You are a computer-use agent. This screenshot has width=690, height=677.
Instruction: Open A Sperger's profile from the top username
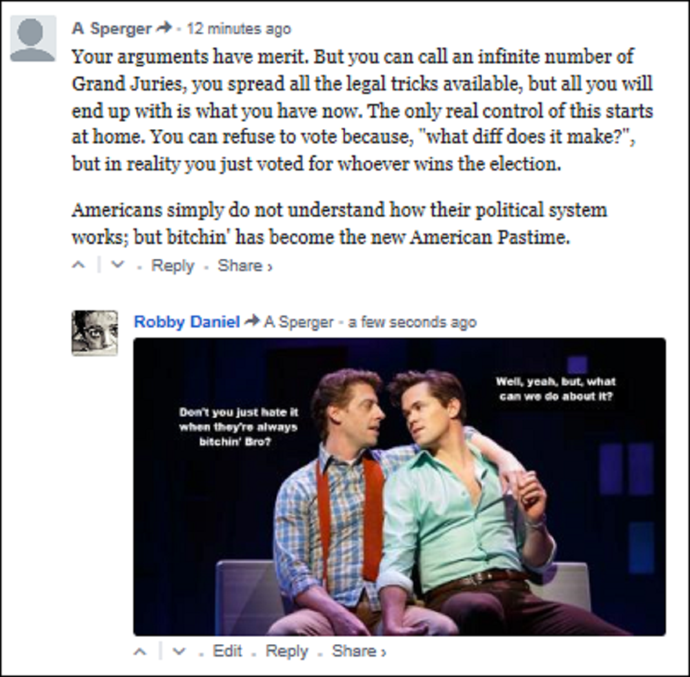[x=111, y=29]
